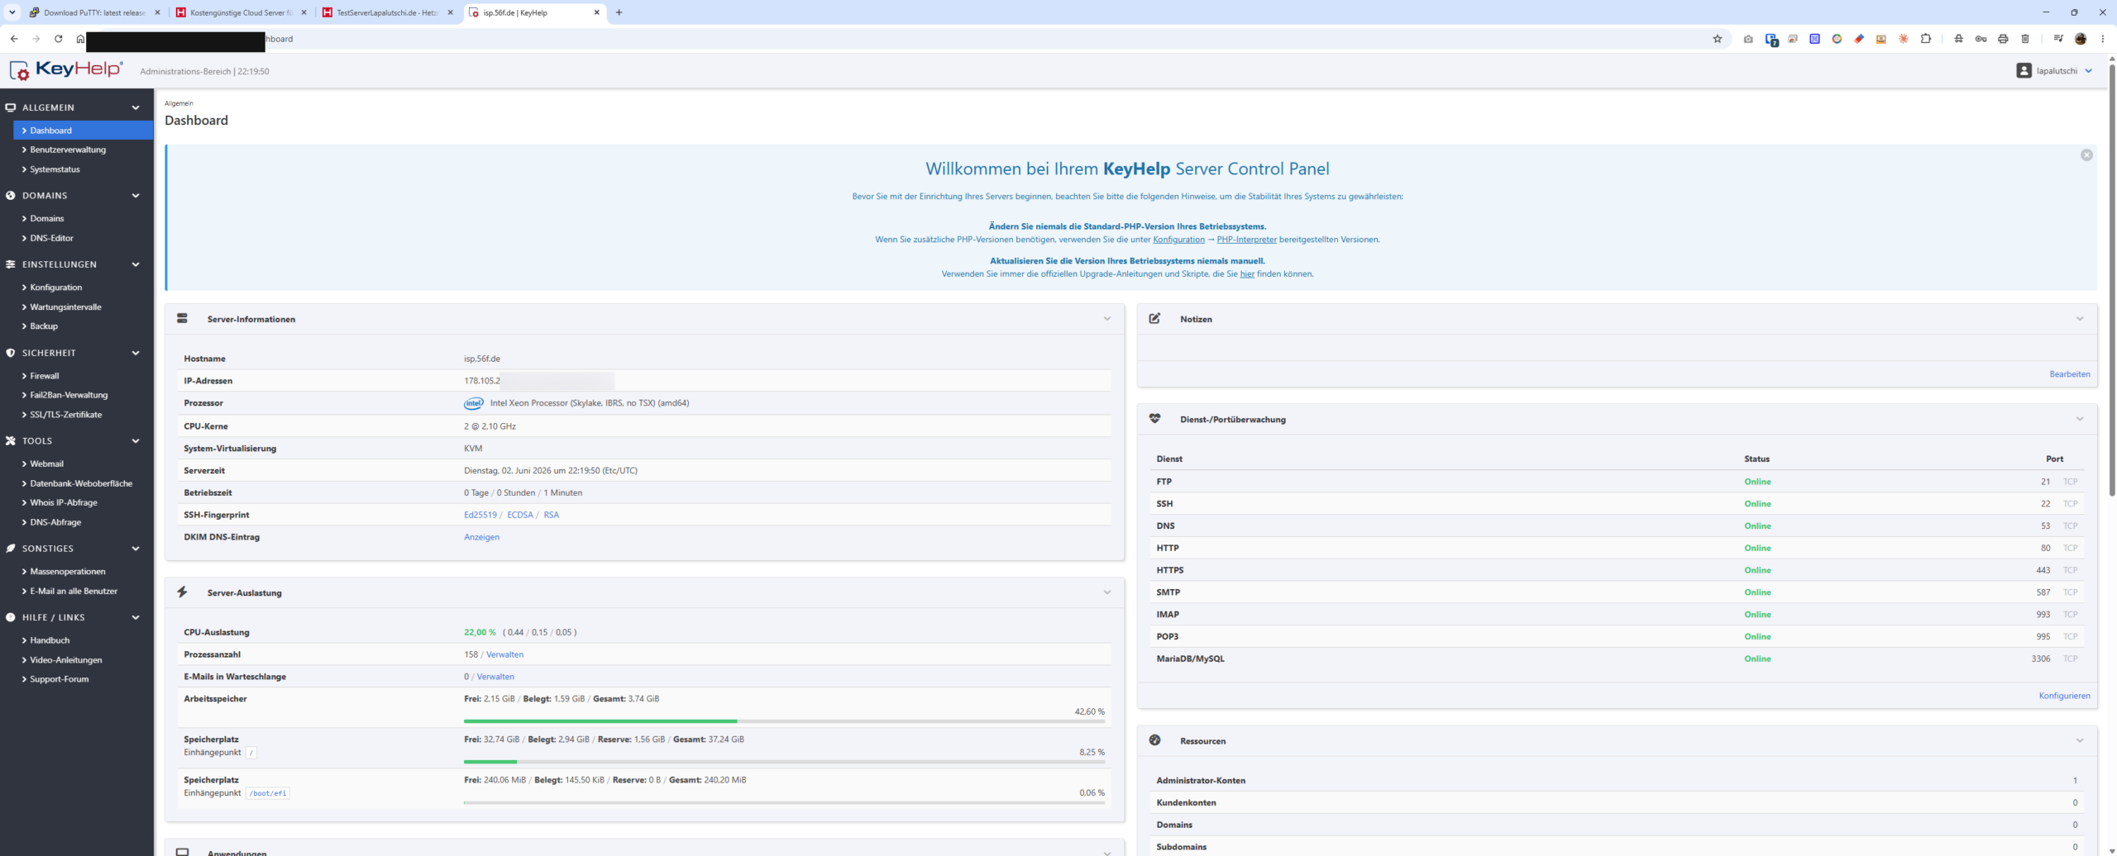The image size is (2117, 856).
Task: Collapse the SONSTIGES sidebar section
Action: 136,549
